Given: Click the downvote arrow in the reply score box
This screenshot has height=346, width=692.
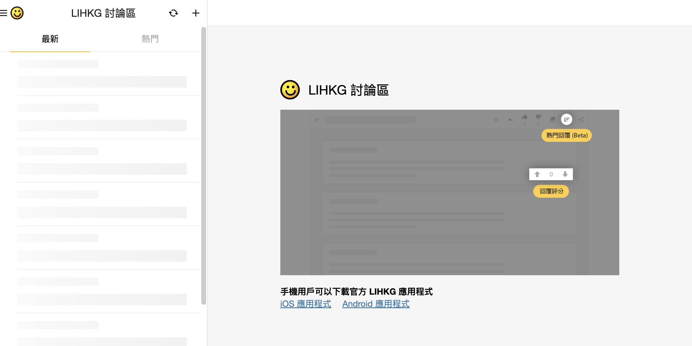Looking at the screenshot, I should [x=565, y=174].
